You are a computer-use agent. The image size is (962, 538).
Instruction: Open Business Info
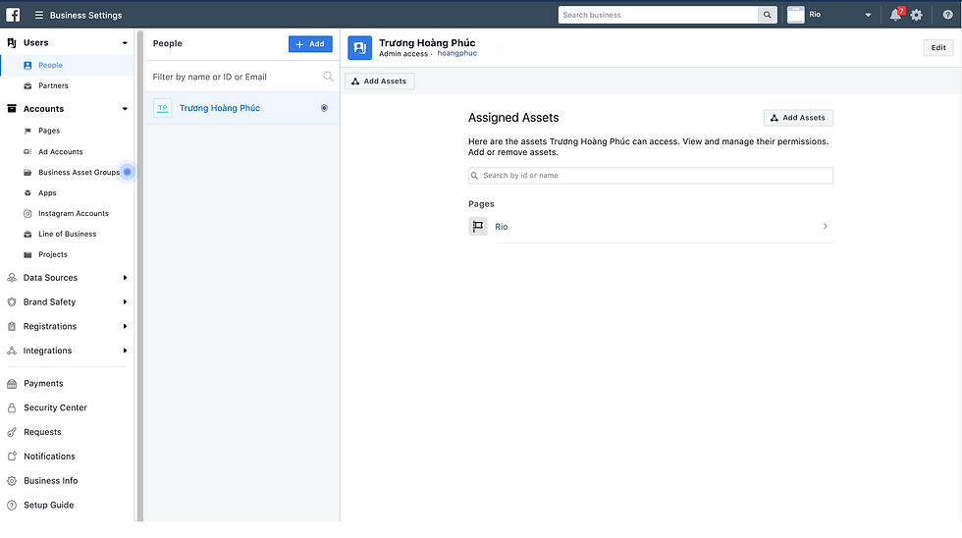(x=51, y=481)
